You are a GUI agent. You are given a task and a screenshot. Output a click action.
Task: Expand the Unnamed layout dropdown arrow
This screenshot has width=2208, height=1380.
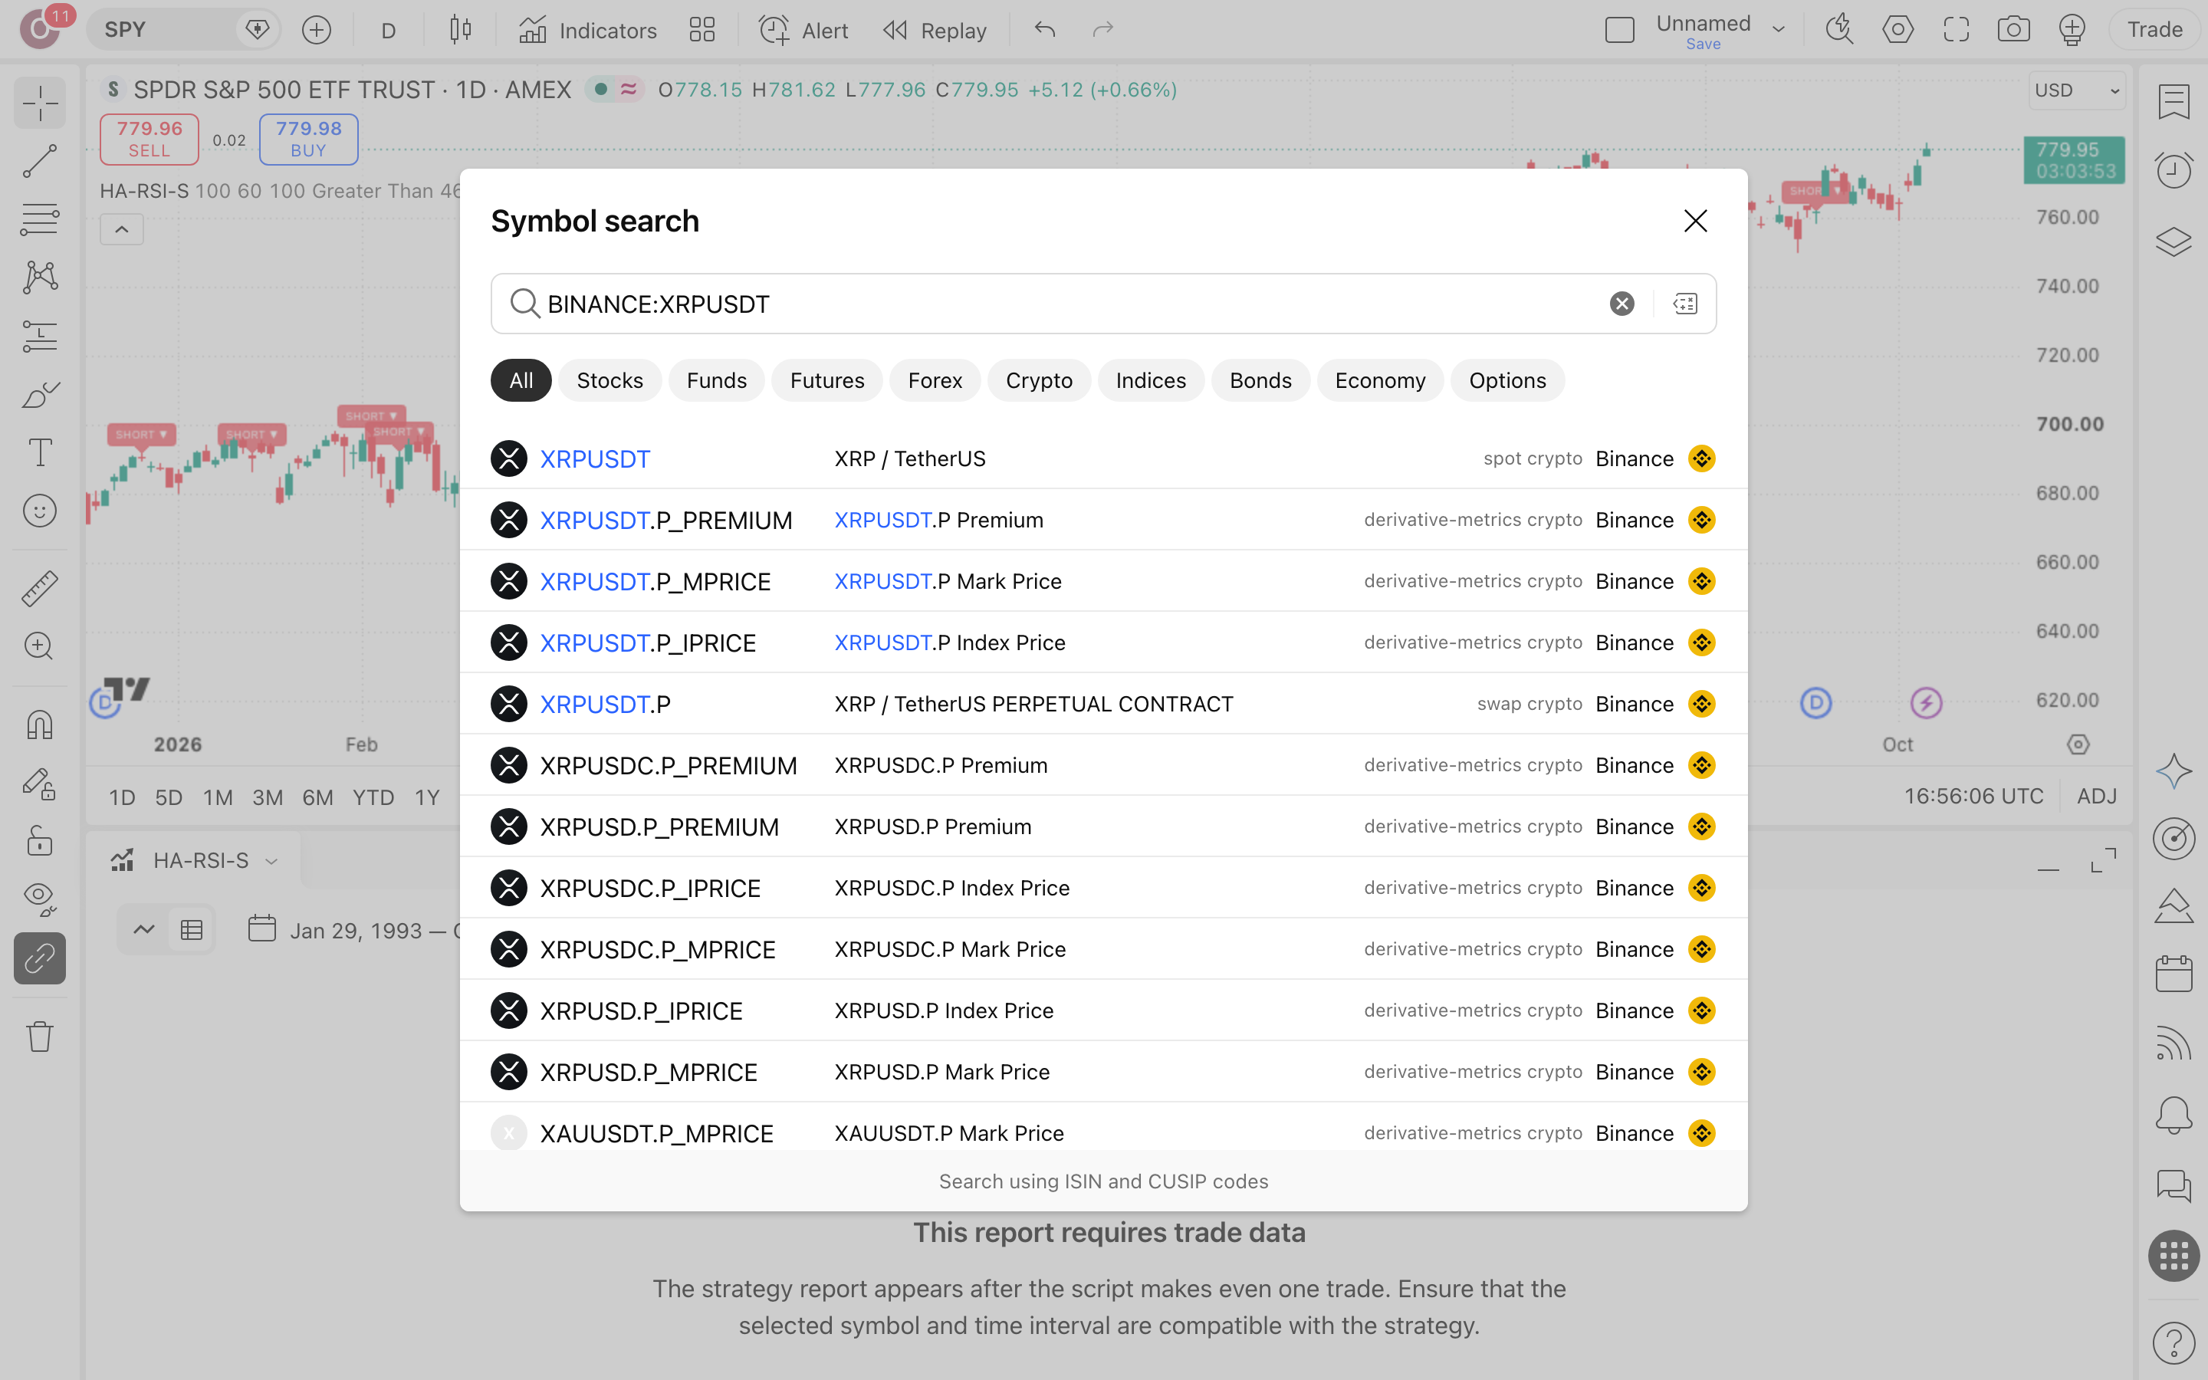click(1778, 30)
